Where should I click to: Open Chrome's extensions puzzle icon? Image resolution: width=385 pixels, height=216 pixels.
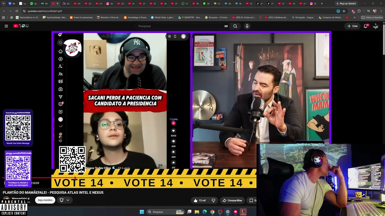pos(359,11)
